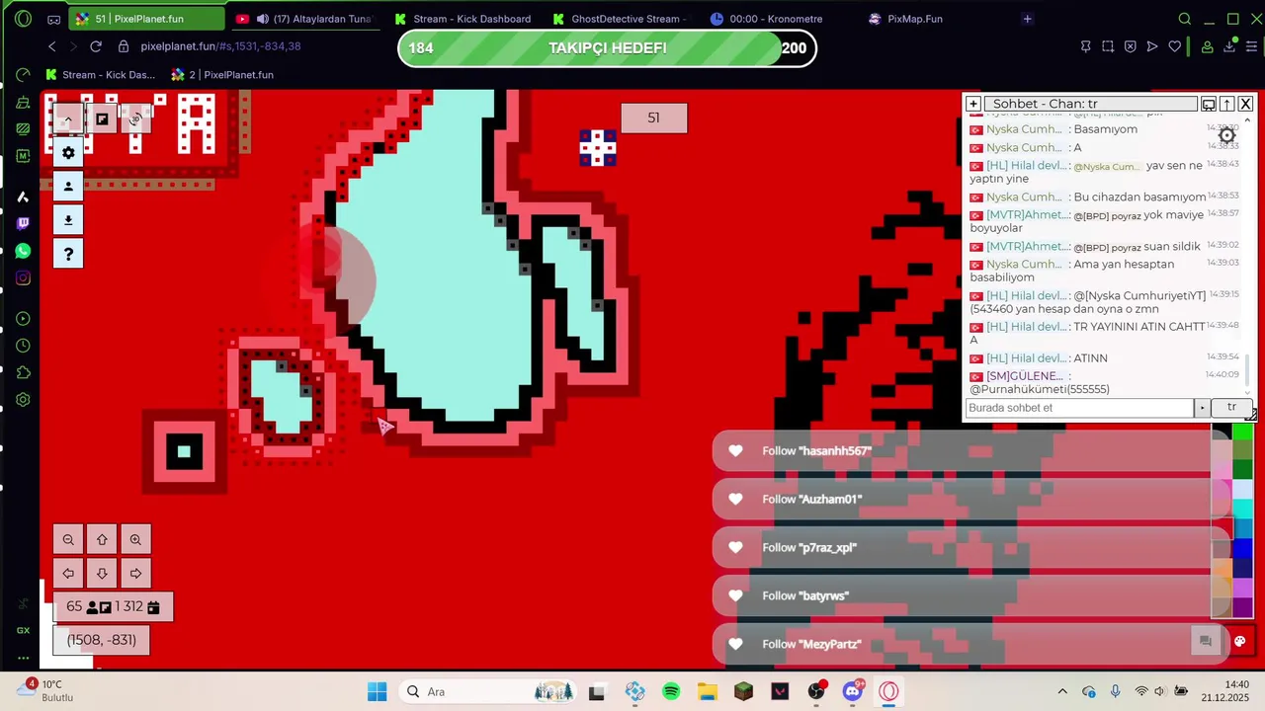The width and height of the screenshot is (1265, 711).
Task: Toggle the chat window button
Action: [1206, 641]
